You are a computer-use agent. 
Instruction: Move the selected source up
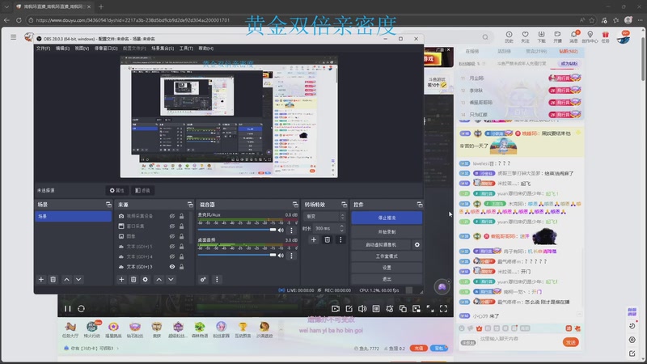[x=159, y=279]
